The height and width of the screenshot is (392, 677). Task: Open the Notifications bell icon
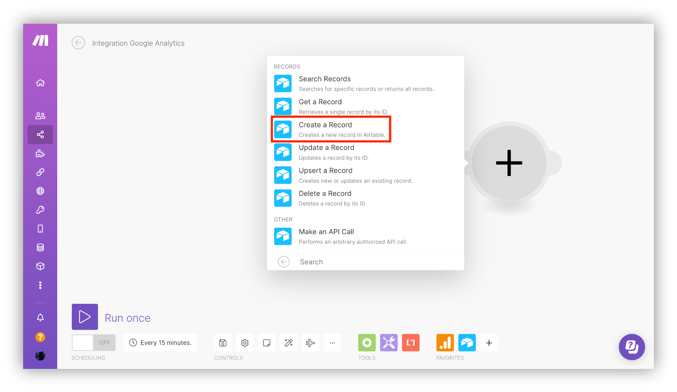[40, 317]
